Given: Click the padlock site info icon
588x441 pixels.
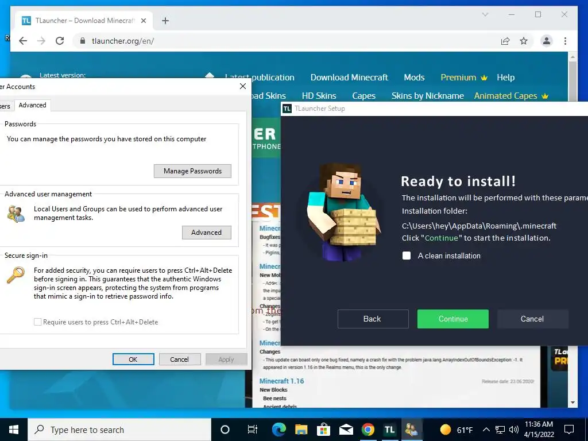Looking at the screenshot, I should [83, 41].
